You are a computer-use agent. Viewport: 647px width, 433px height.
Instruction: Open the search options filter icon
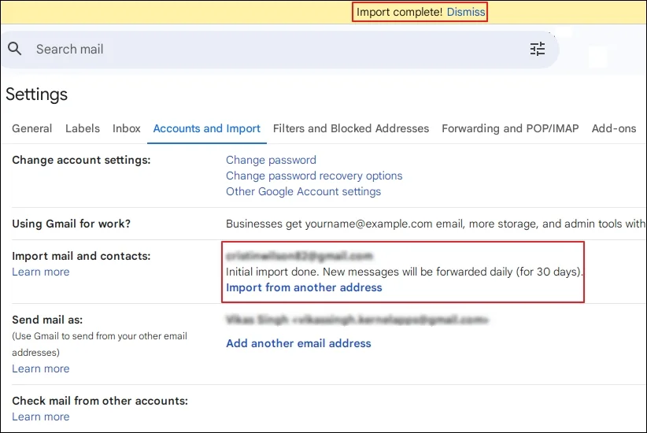pyautogui.click(x=538, y=49)
